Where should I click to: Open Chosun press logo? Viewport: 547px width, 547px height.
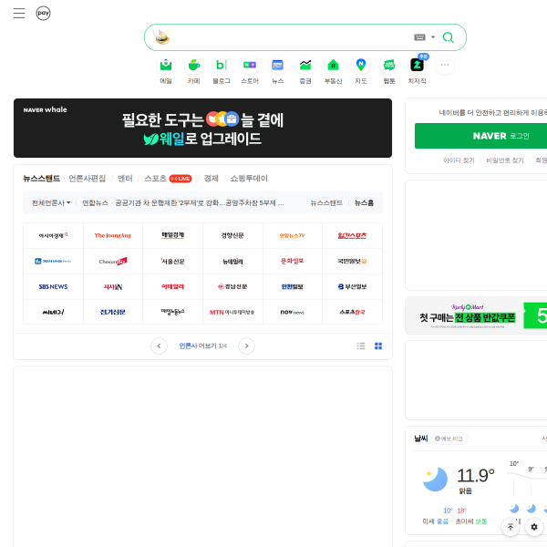tap(113, 262)
